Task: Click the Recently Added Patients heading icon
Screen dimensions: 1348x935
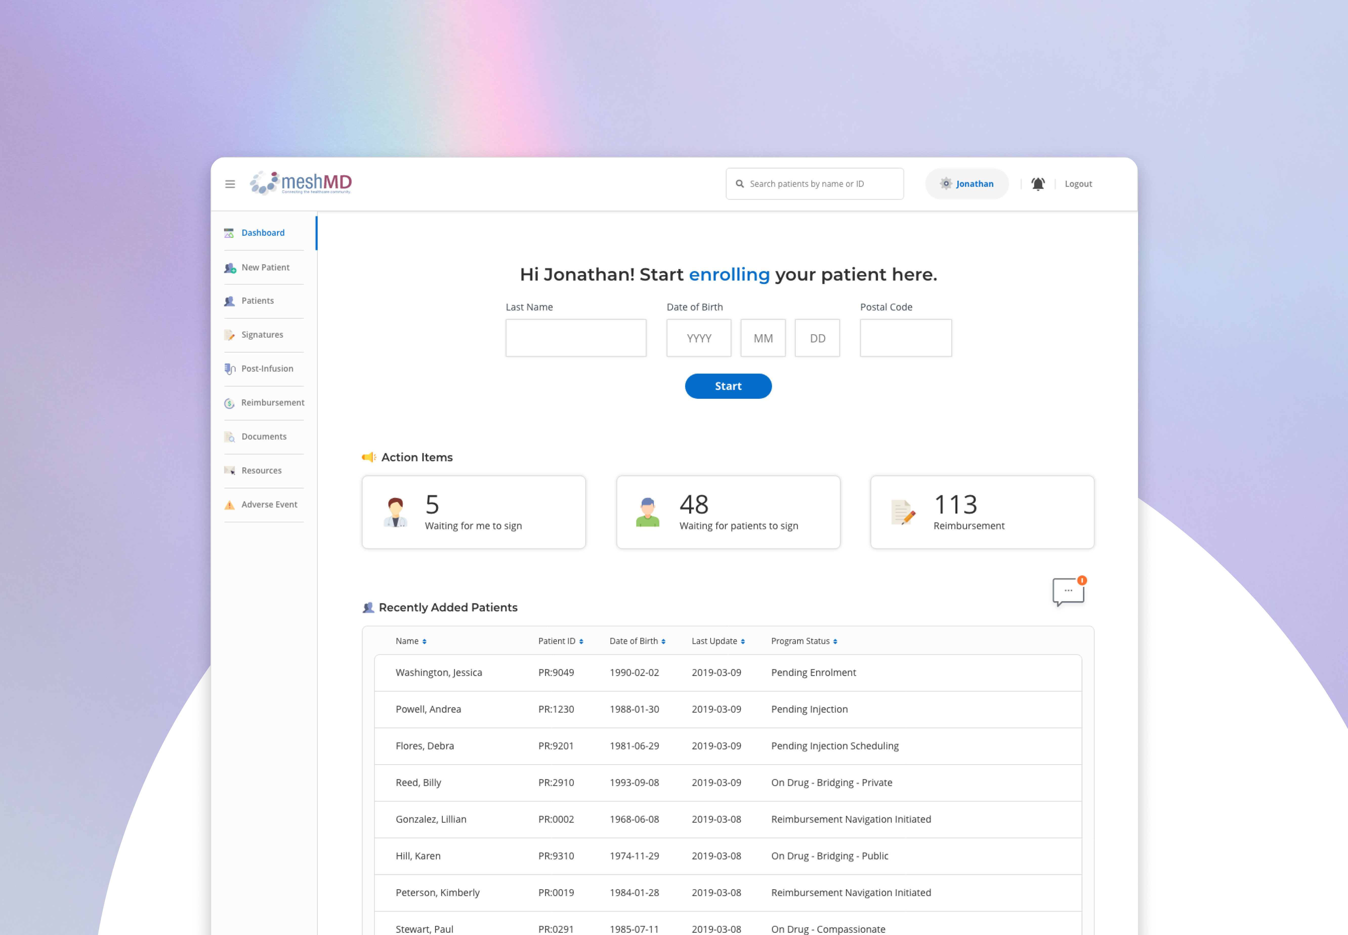Action: pos(368,607)
